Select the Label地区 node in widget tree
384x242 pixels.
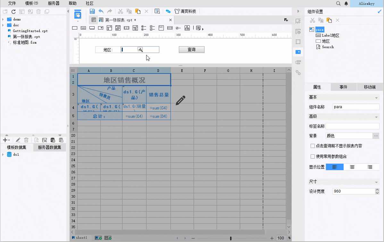tap(330, 35)
